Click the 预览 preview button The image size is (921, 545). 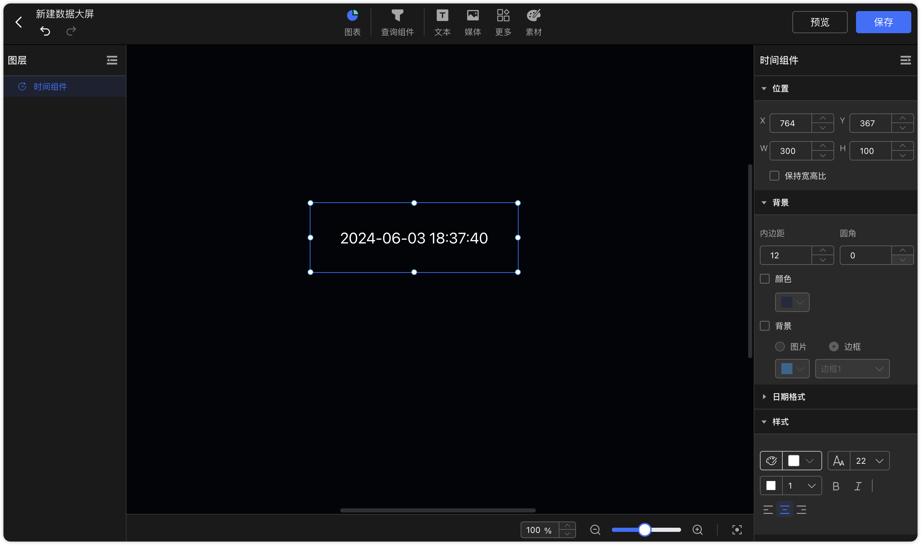click(x=820, y=22)
